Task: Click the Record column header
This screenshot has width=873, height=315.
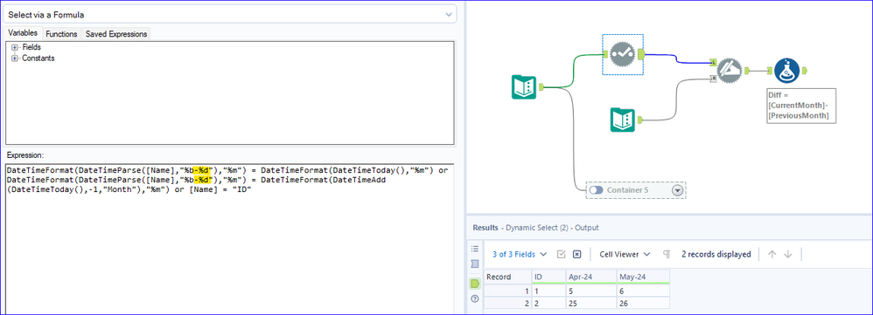Action: point(507,276)
